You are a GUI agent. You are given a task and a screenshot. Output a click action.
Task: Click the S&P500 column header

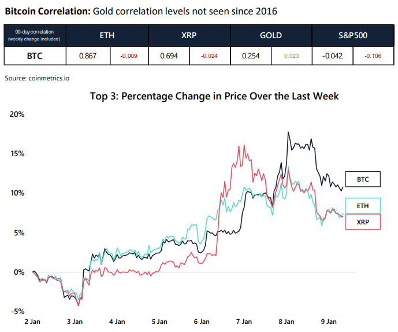click(x=353, y=36)
